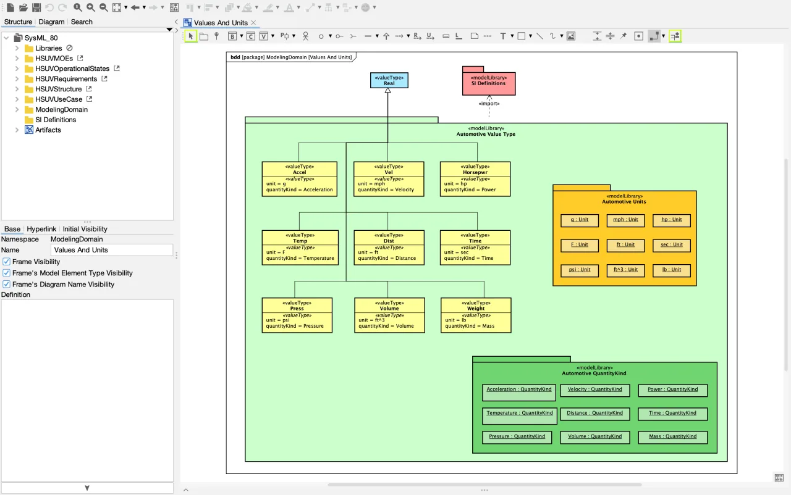Viewport: 791px width, 495px height.
Task: Open the structure panel options triangle
Action: click(169, 30)
